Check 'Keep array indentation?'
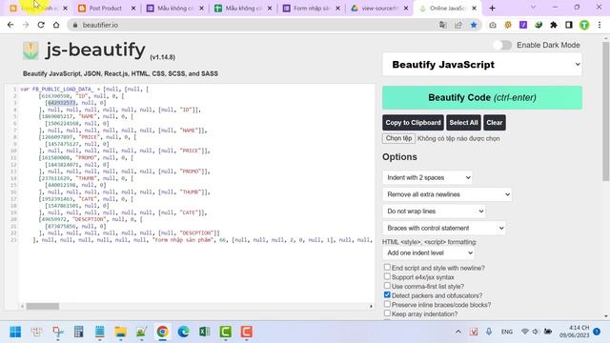The width and height of the screenshot is (610, 343). [387, 313]
